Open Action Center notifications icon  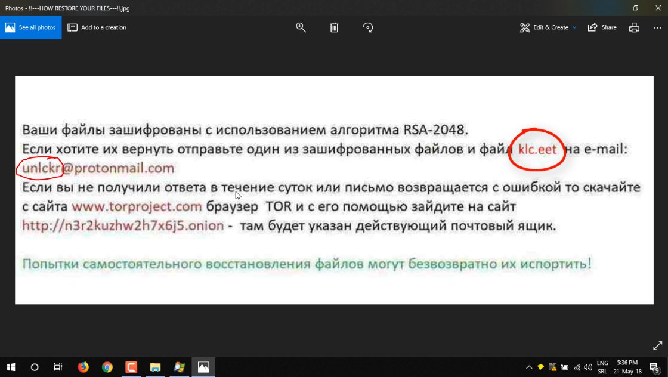pos(654,367)
